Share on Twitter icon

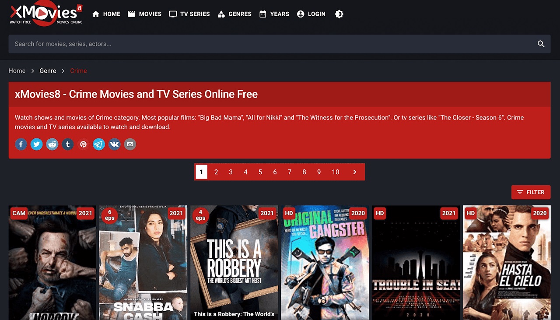37,144
